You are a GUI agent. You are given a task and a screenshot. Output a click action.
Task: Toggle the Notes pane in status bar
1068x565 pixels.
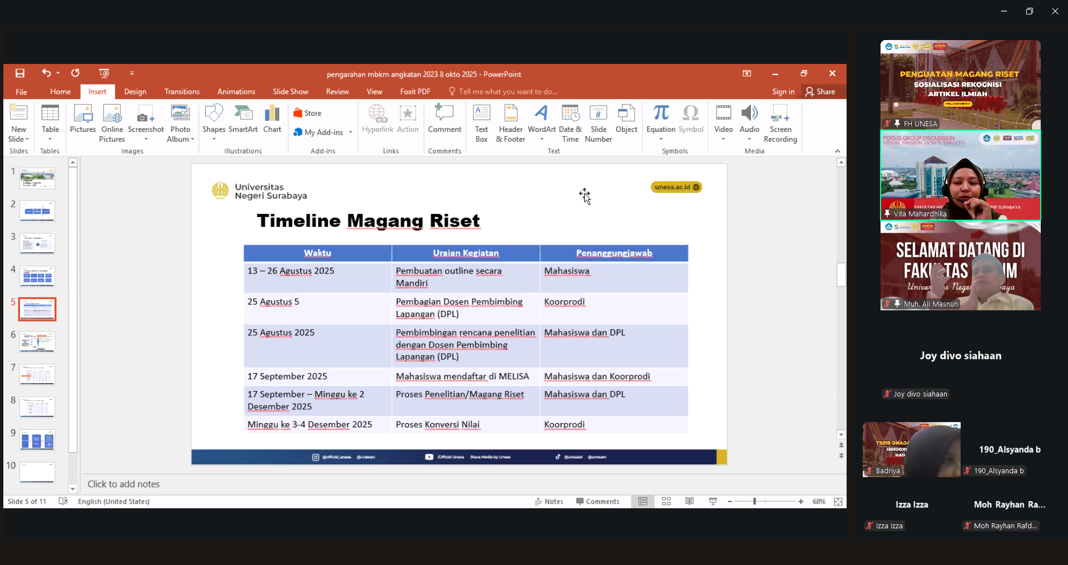549,502
